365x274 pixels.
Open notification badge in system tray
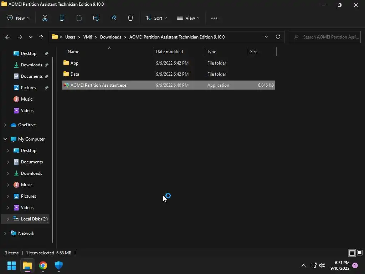click(355, 265)
